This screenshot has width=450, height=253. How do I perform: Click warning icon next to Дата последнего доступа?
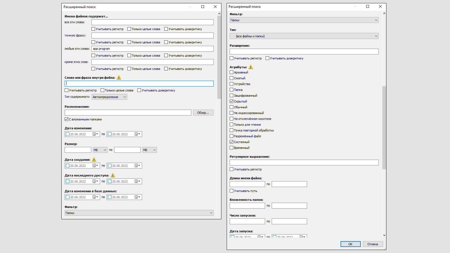click(113, 175)
